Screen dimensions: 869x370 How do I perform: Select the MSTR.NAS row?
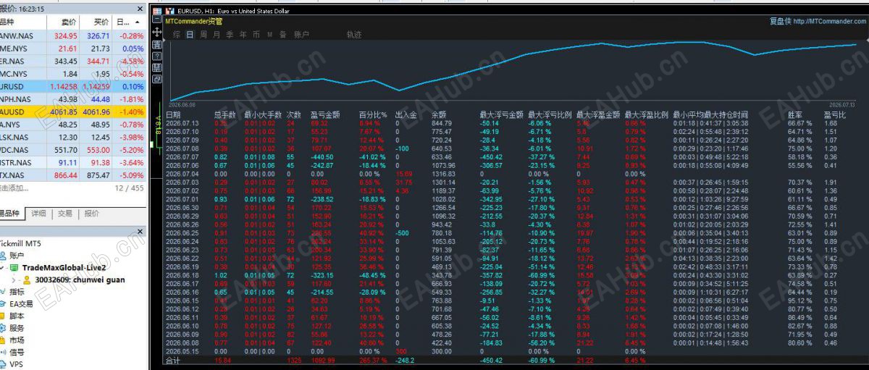point(74,162)
